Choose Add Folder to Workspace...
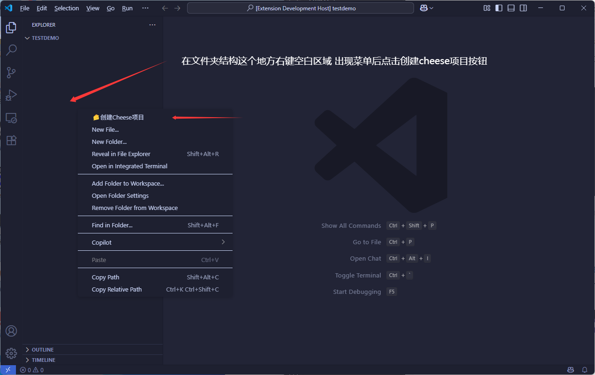Viewport: 595px width, 375px height. [x=155, y=183]
